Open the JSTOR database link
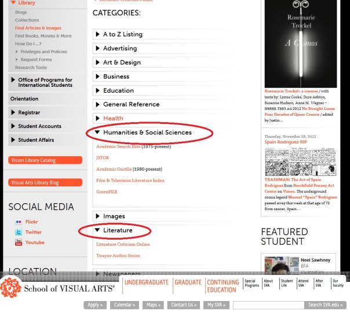The width and height of the screenshot is (350, 312). pos(103,157)
